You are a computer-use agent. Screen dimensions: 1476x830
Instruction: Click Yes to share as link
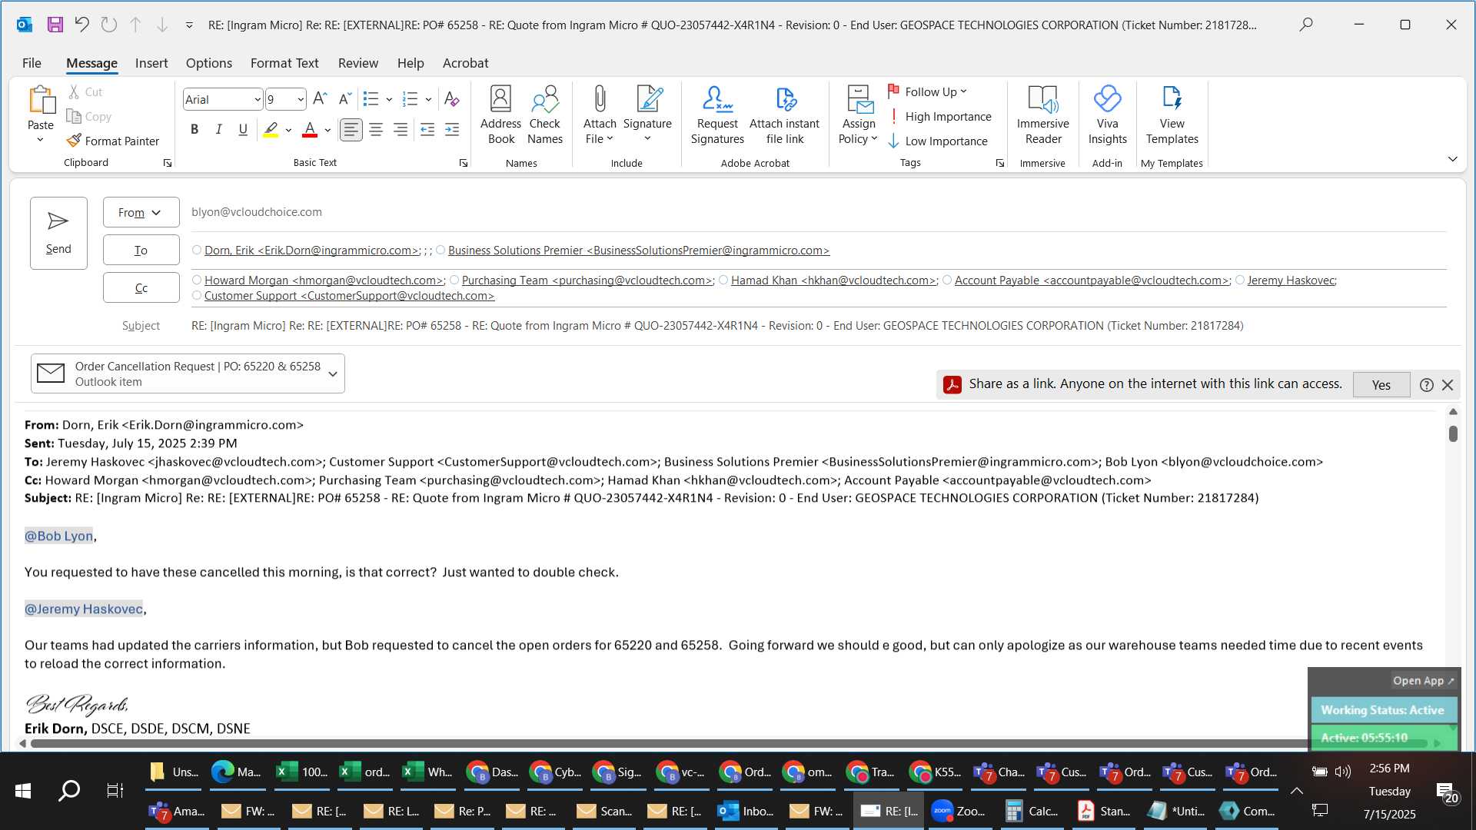tap(1381, 385)
